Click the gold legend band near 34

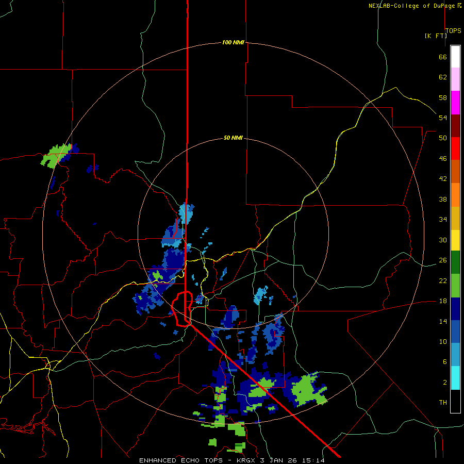(x=455, y=218)
